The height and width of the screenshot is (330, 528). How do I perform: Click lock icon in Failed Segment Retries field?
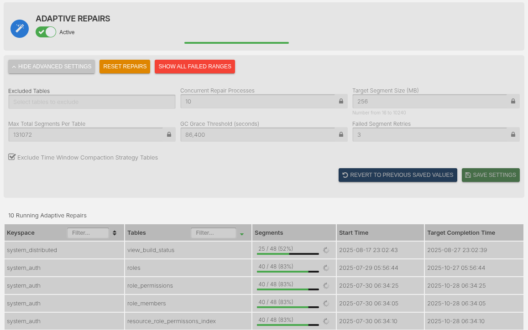click(x=513, y=134)
